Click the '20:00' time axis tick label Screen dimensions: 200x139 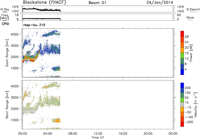click(148, 134)
